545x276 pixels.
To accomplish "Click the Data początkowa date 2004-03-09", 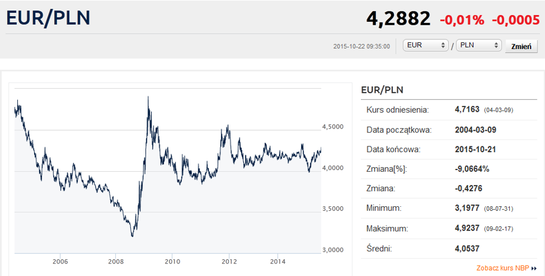I will pyautogui.click(x=476, y=129).
